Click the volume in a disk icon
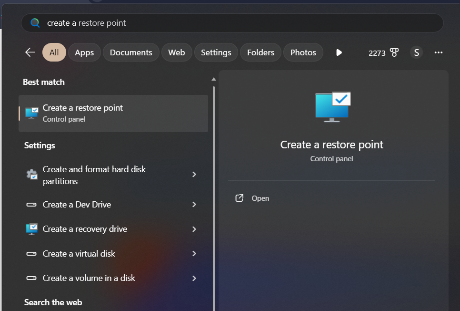The width and height of the screenshot is (460, 311). [31, 278]
